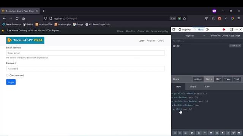Toggle Persist pin in Redux toolbar
The image size is (243, 136).
coord(205,133)
